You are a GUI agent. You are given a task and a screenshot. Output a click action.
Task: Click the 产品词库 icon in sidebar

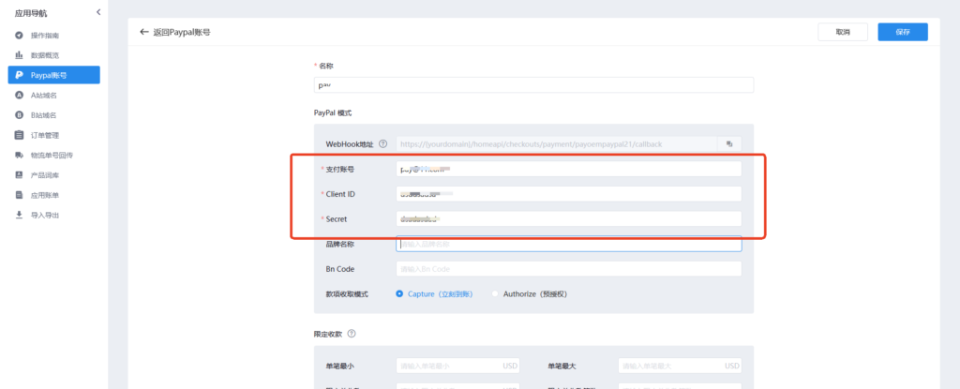(19, 175)
